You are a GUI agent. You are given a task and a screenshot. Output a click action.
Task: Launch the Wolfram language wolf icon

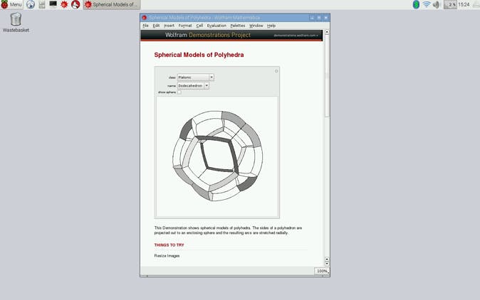(75, 4)
